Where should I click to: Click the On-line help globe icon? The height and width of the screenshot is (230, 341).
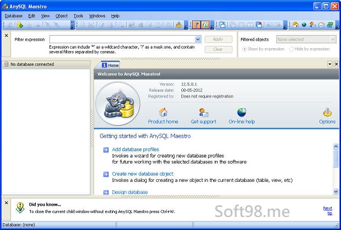[242, 112]
